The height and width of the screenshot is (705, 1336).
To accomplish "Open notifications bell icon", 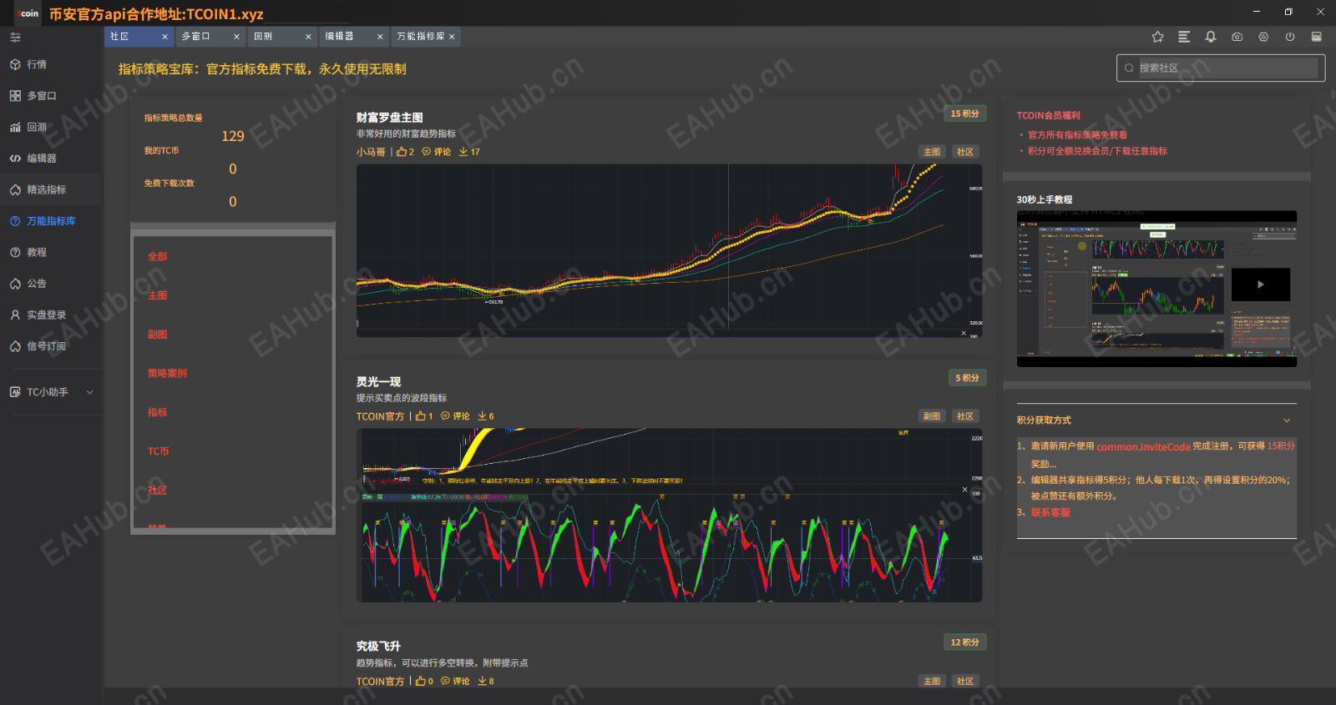I will tap(1211, 37).
